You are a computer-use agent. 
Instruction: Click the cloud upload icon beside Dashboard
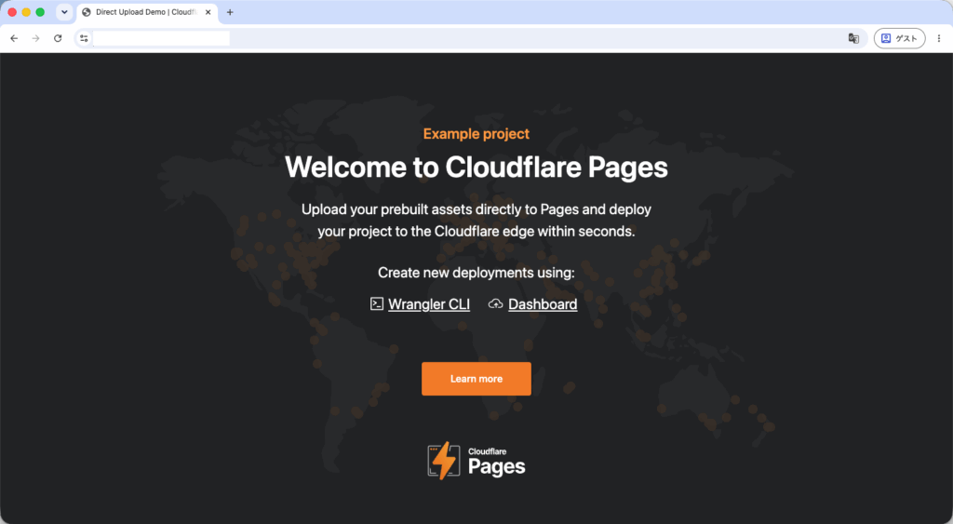[x=496, y=304]
